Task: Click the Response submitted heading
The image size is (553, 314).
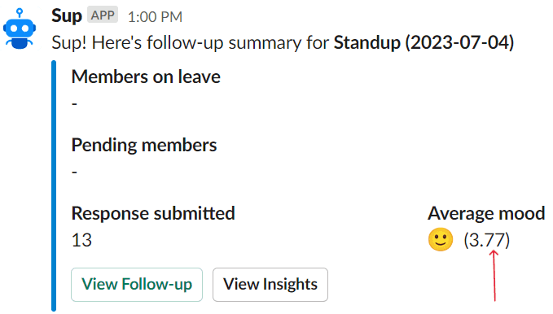Action: (x=153, y=213)
